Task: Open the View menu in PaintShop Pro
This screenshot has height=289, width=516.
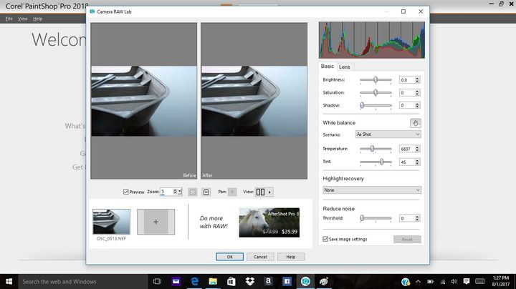Action: pyautogui.click(x=23, y=19)
